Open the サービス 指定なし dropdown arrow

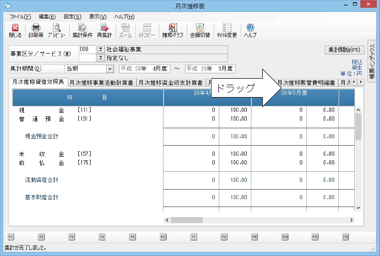(101, 58)
